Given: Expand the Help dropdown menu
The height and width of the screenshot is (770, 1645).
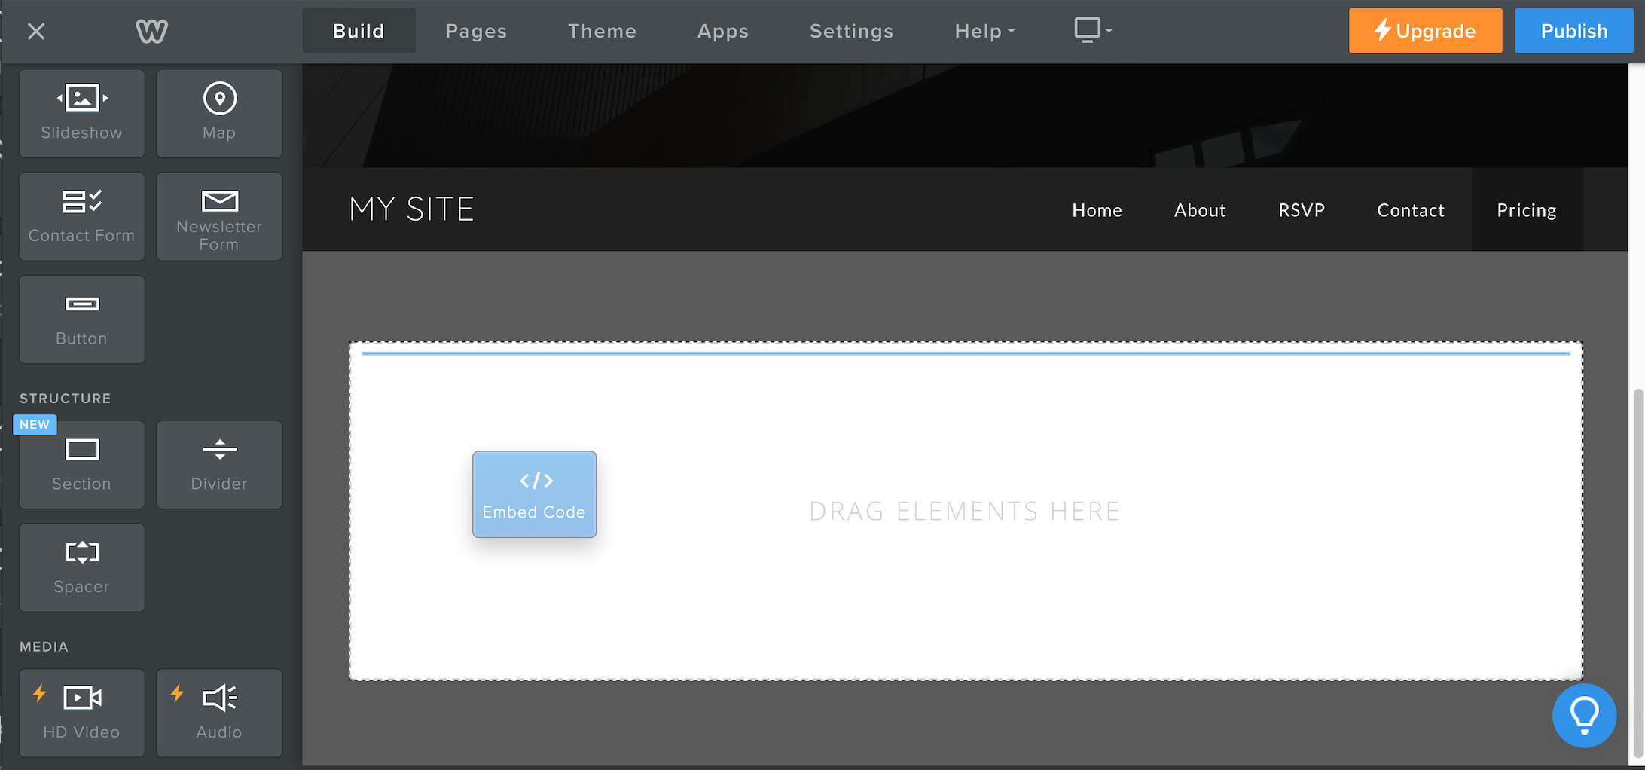Looking at the screenshot, I should pos(984,31).
